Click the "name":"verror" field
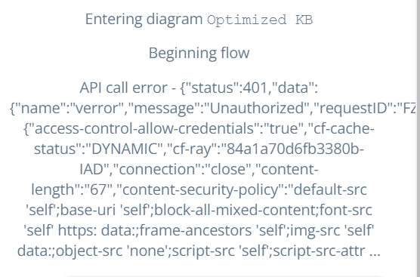Screen dimensions: 420x277 72,108
